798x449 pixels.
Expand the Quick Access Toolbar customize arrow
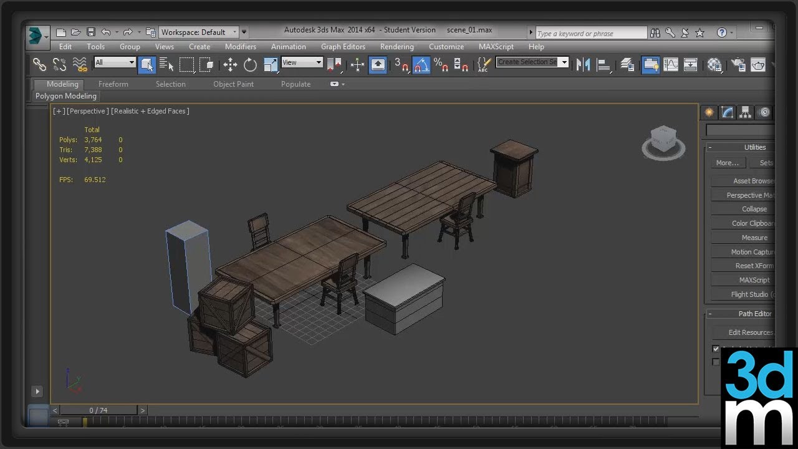click(244, 32)
